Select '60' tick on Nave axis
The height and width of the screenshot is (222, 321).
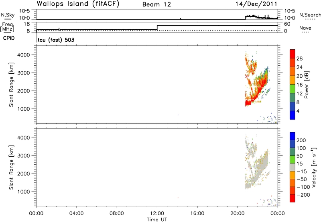(287, 24)
